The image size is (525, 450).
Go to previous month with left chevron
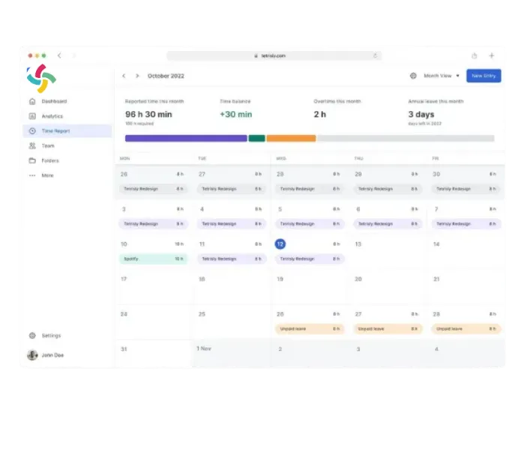click(x=124, y=76)
